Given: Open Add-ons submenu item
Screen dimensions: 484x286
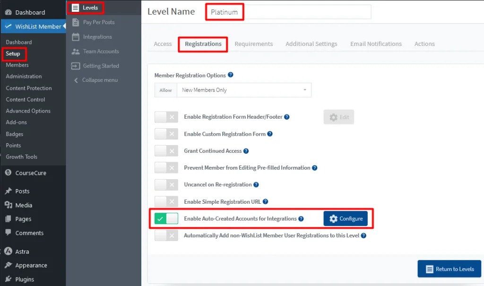Looking at the screenshot, I should [17, 122].
